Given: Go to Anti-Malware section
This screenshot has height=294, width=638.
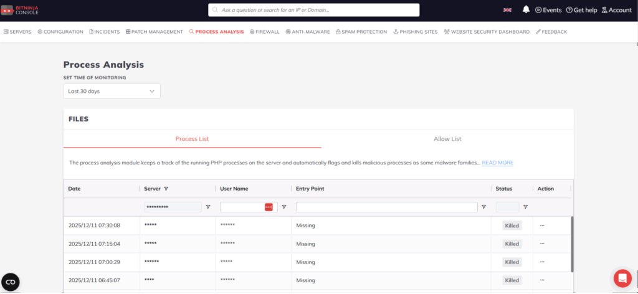Looking at the screenshot, I should tap(308, 32).
